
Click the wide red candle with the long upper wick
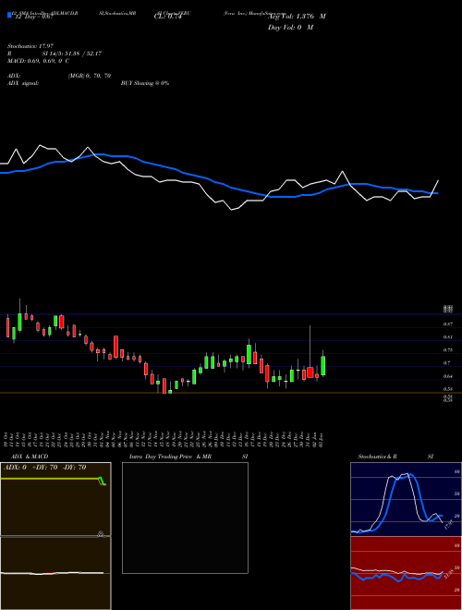coord(310,372)
